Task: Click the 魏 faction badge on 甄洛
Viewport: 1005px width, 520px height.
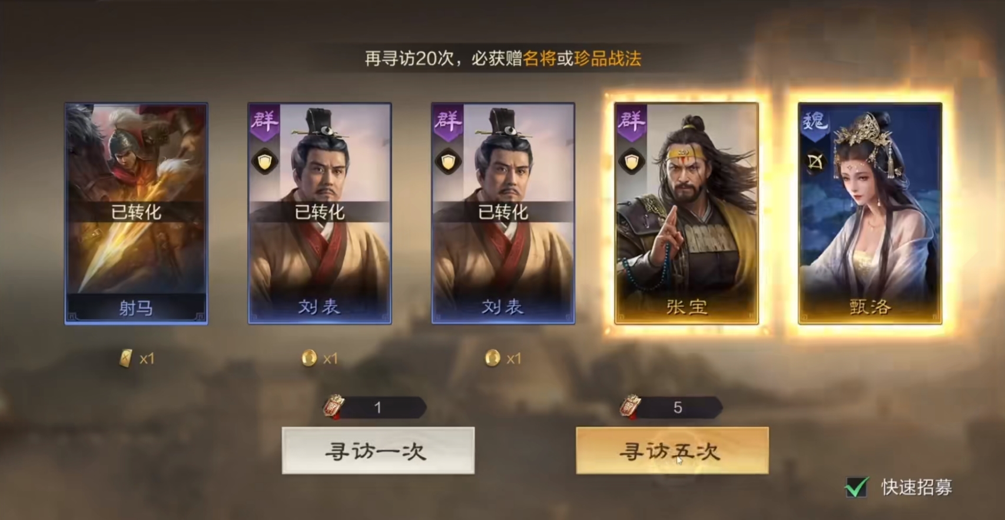Action: pos(815,122)
